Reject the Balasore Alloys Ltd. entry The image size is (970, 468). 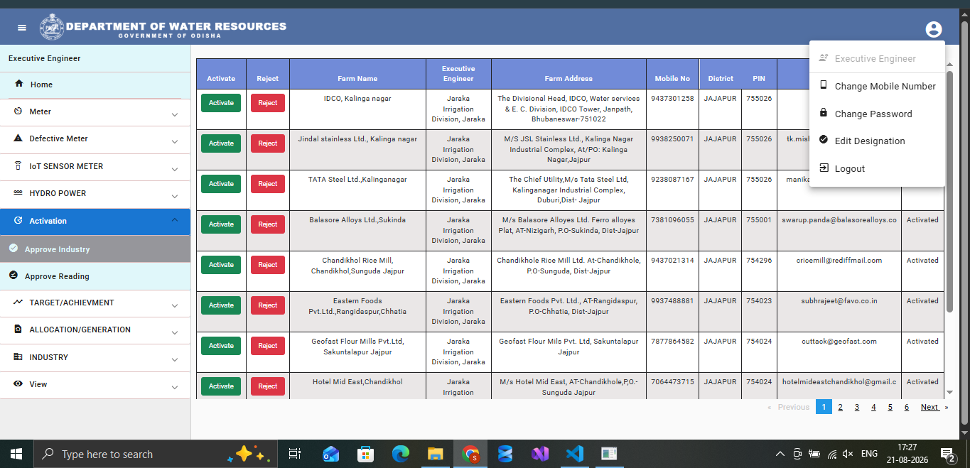click(x=268, y=224)
